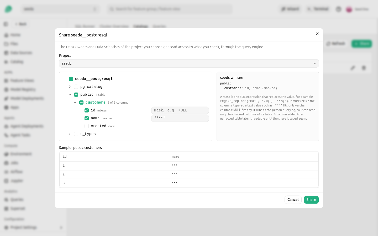
Task: Confirm with the green Share button in dialog footer
Action: point(311,200)
